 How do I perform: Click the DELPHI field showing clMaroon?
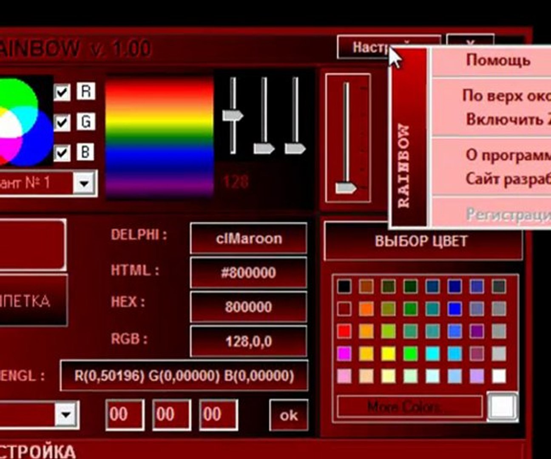pyautogui.click(x=249, y=238)
